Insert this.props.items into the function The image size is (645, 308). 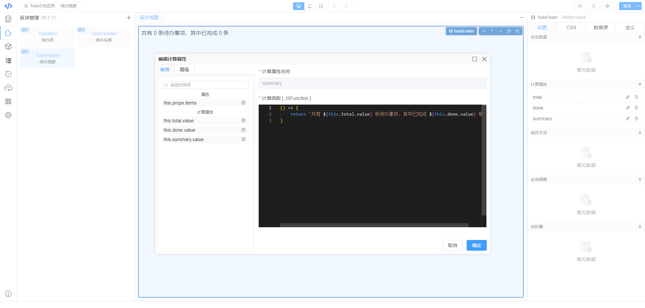[x=244, y=103]
